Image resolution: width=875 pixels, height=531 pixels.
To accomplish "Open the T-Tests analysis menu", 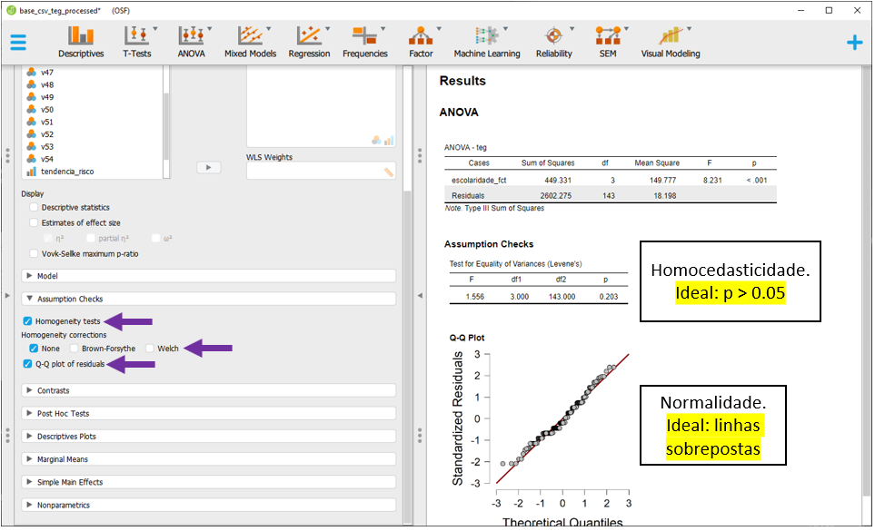I will point(137,42).
